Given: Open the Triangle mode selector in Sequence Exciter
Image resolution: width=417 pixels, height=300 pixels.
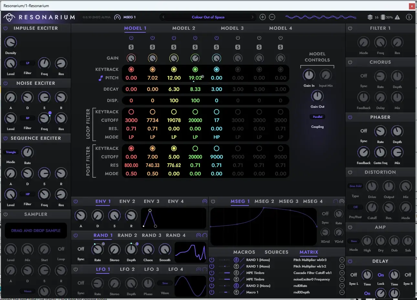Looking at the screenshot, I should (11, 152).
